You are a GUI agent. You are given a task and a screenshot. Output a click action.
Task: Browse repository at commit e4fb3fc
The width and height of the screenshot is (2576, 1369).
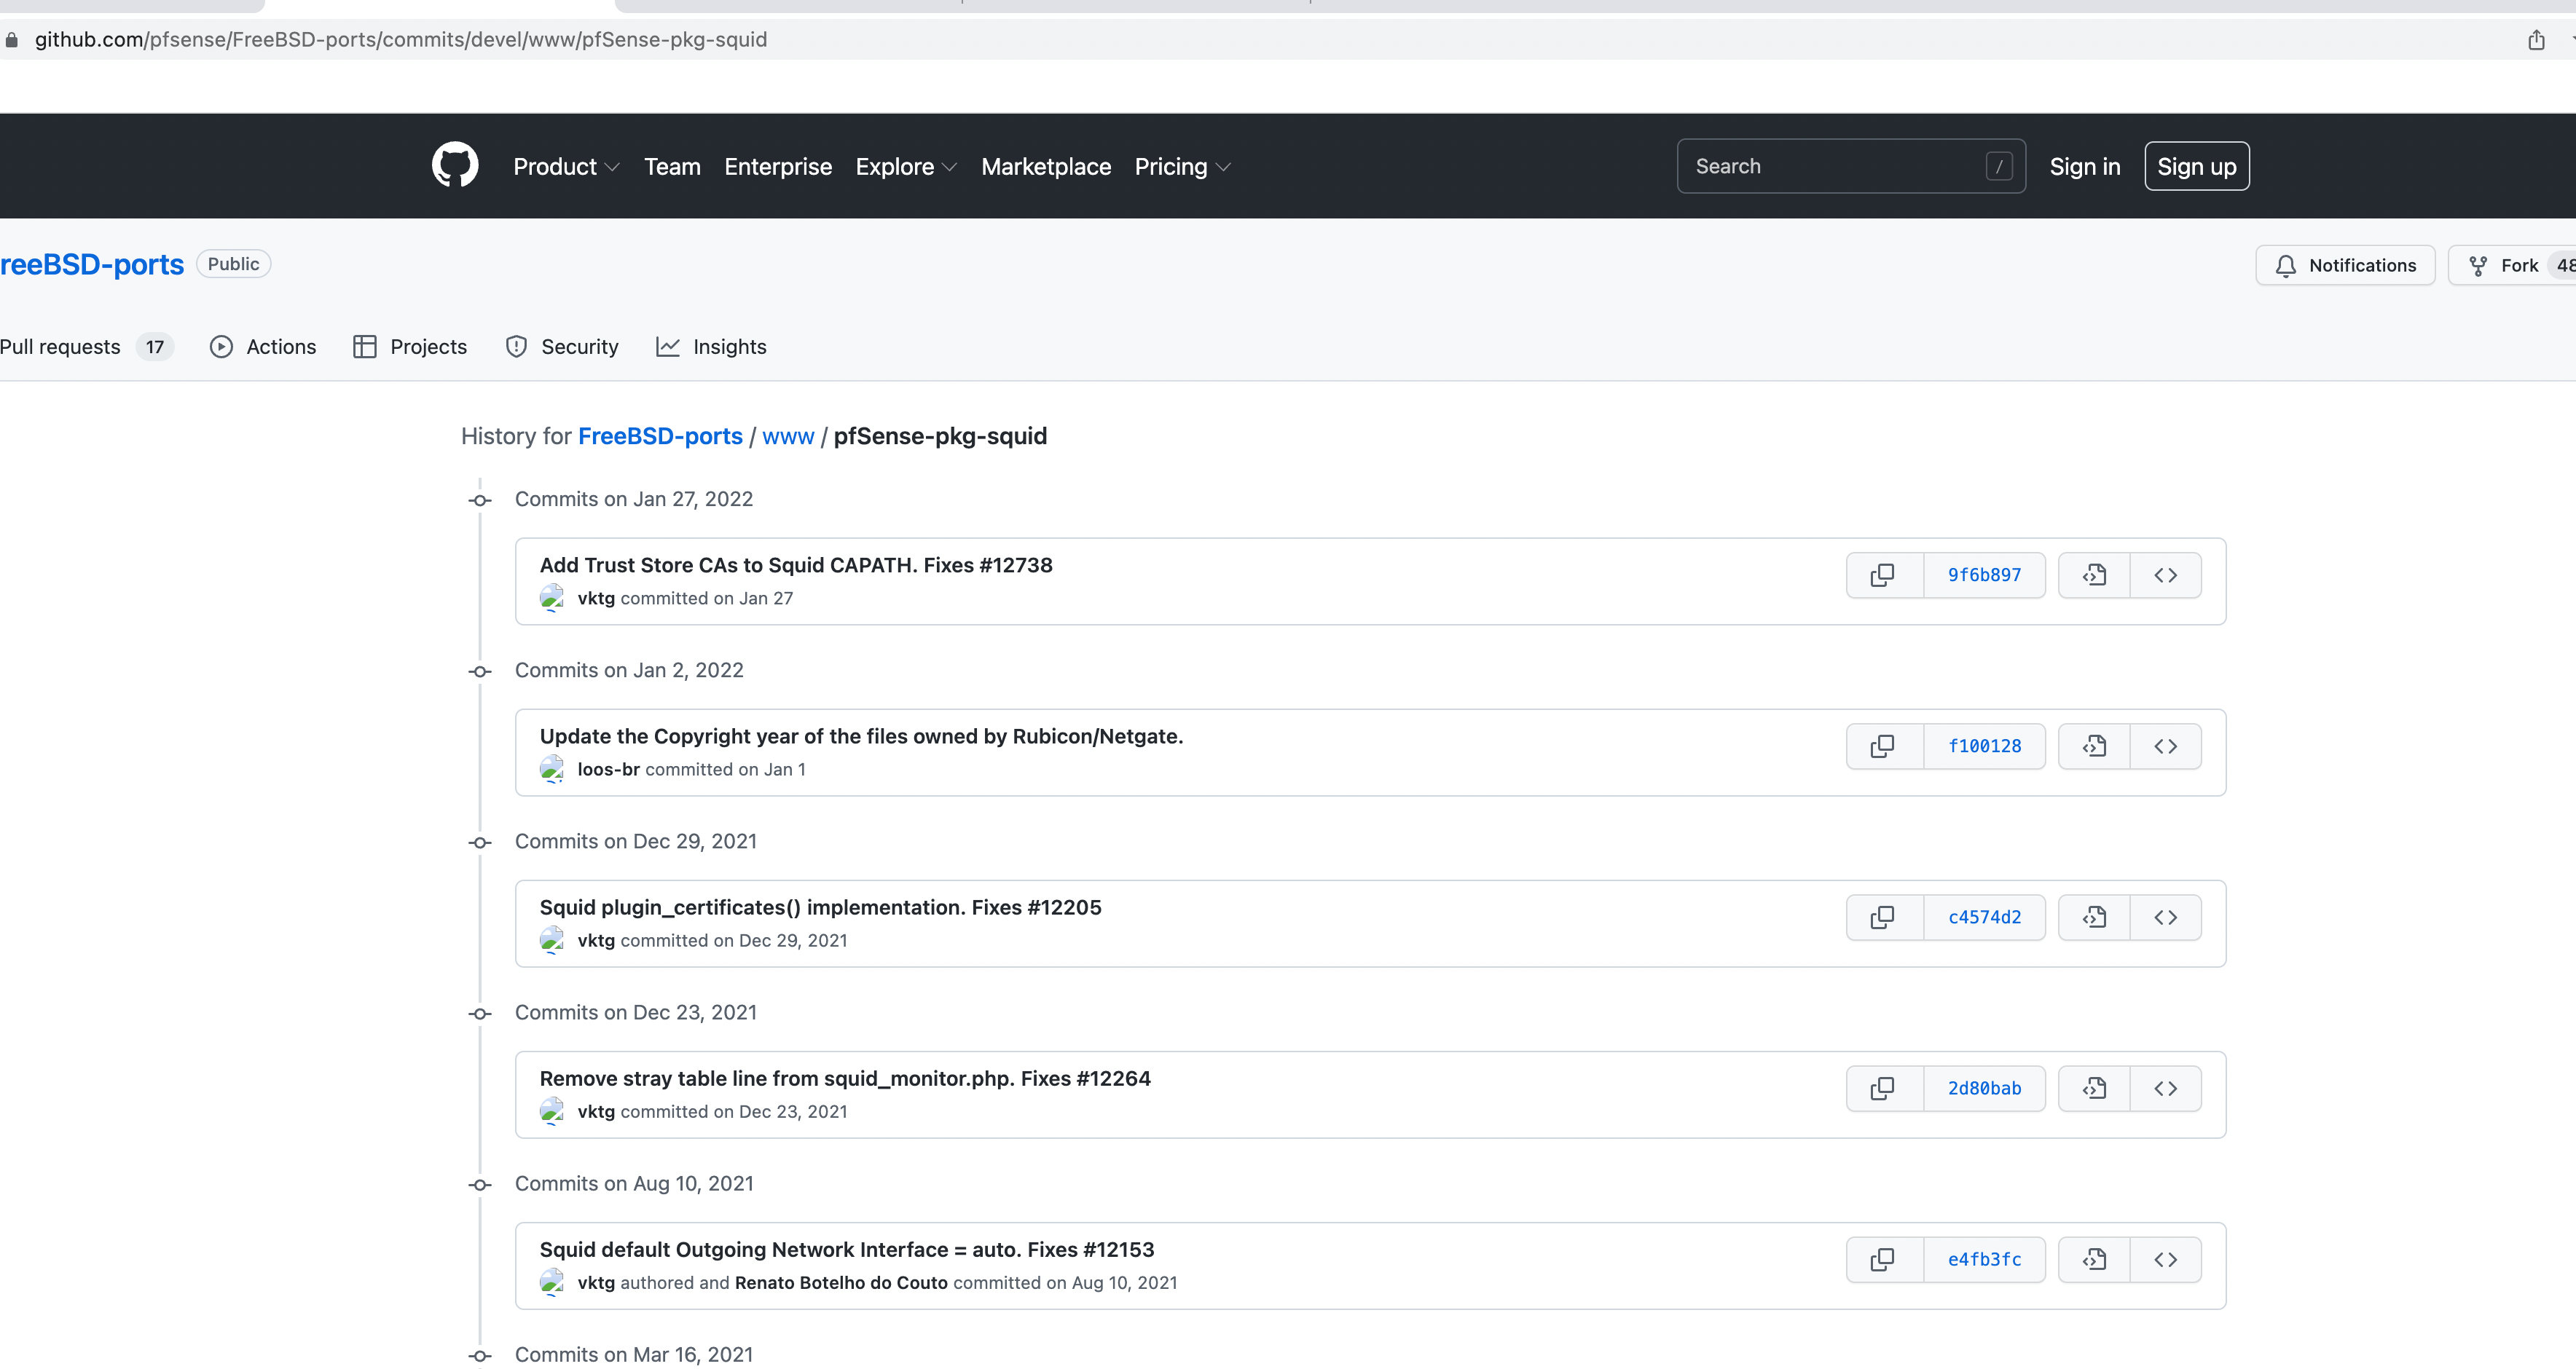pos(2165,1259)
